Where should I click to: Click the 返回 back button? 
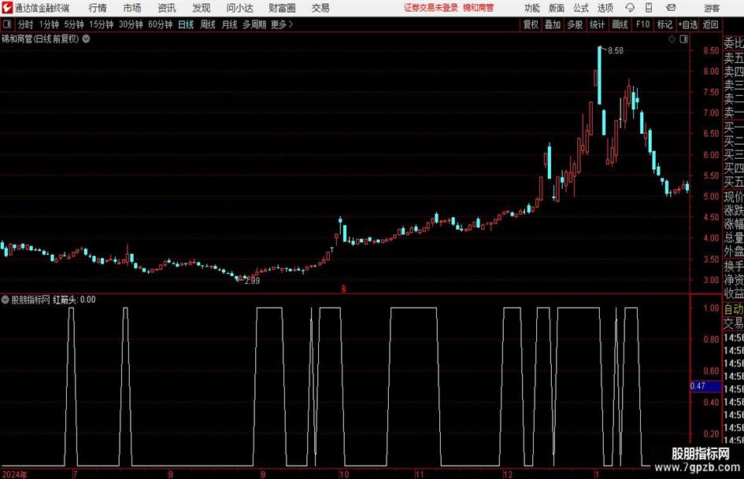[710, 24]
